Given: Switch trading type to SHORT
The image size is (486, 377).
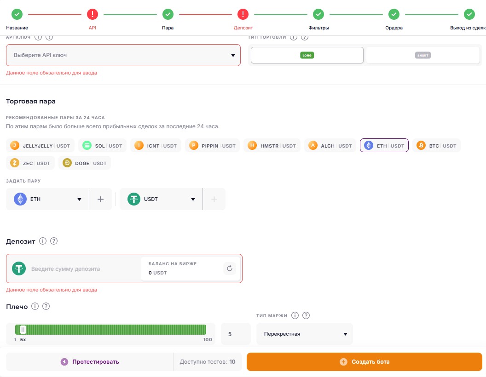Looking at the screenshot, I should [x=423, y=55].
